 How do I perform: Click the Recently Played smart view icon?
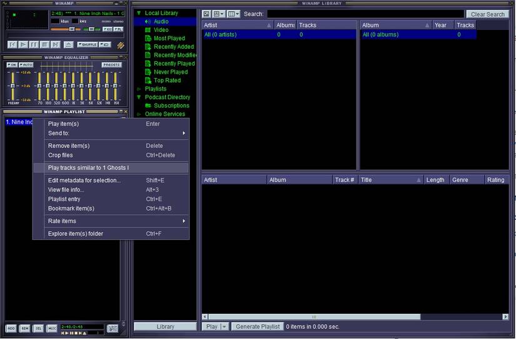pos(148,64)
